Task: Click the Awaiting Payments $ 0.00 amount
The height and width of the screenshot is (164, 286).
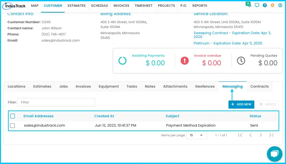Action: coord(155,63)
